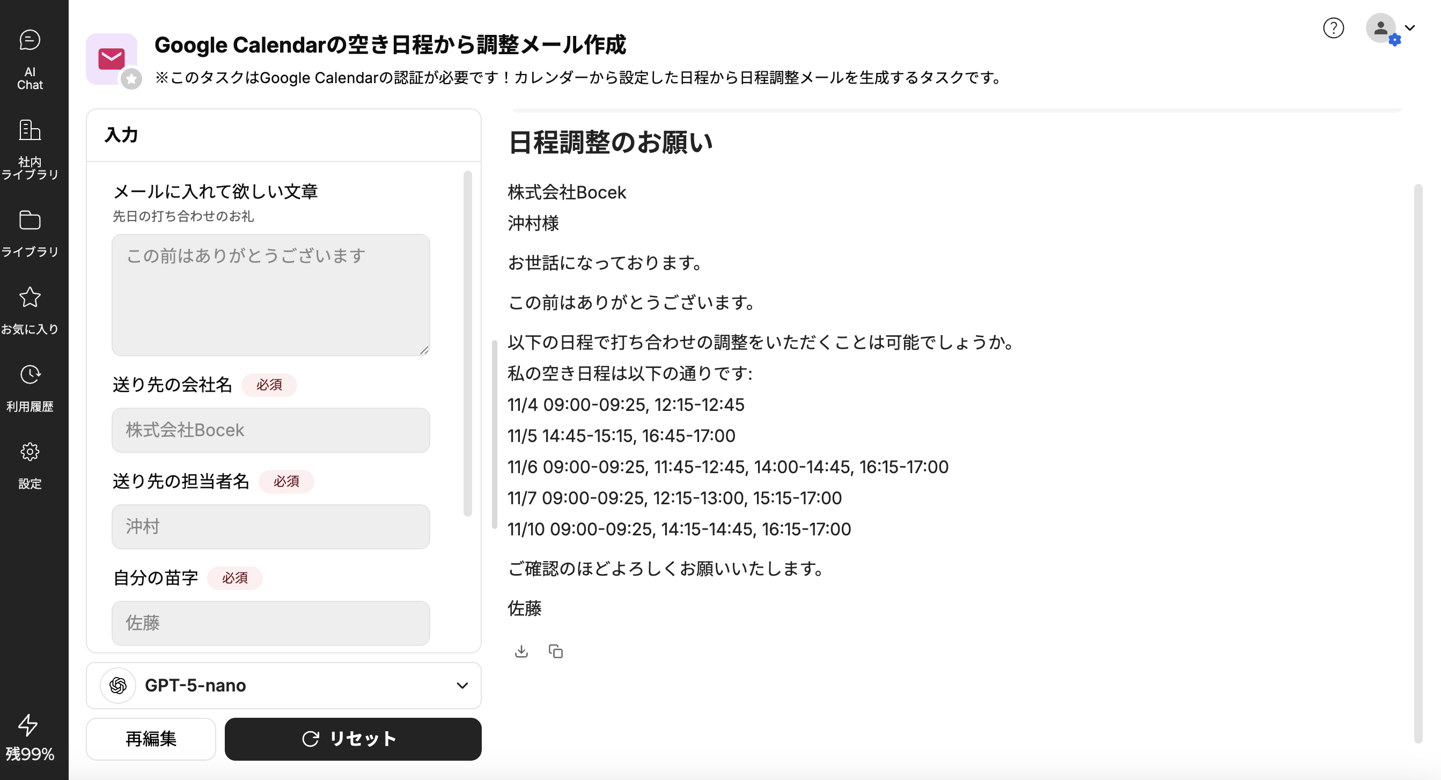Viewport: 1441px width, 780px height.
Task: Click the メールに入れて欲しい文章 text area
Action: (271, 295)
